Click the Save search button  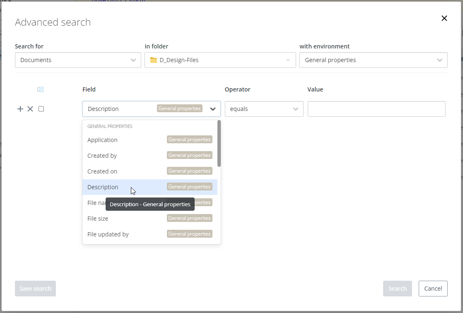pyautogui.click(x=35, y=289)
